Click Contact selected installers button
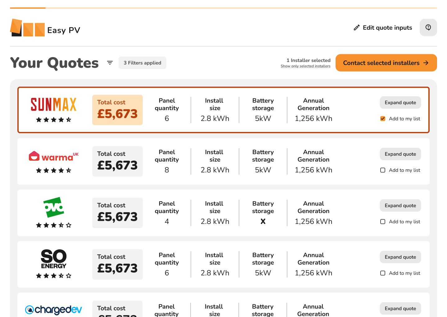The height and width of the screenshot is (317, 447). click(x=386, y=63)
